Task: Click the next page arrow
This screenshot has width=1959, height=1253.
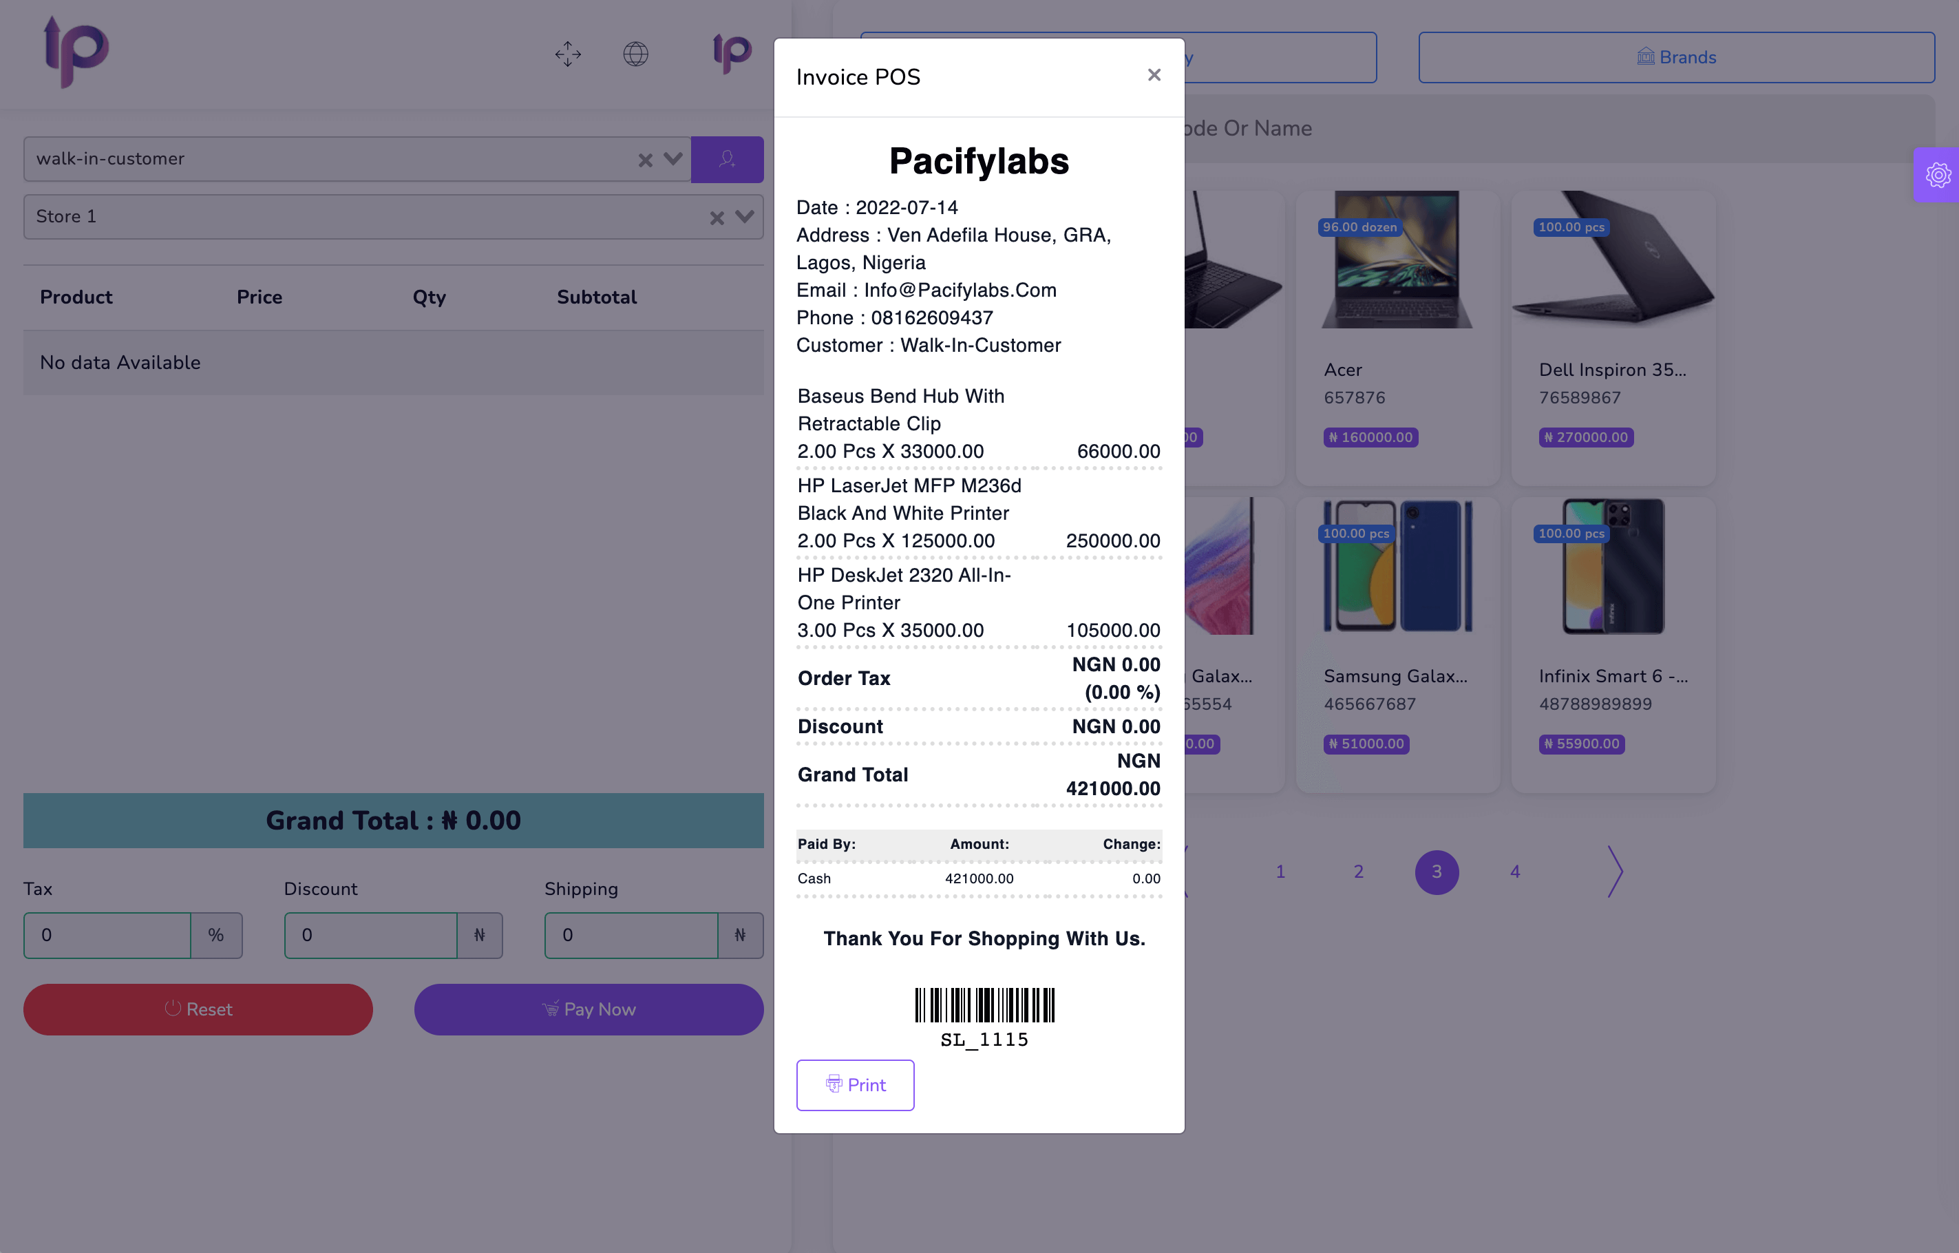Action: [1615, 872]
